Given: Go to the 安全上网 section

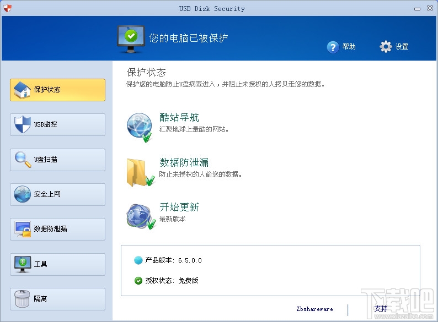Looking at the screenshot, I should pos(57,194).
